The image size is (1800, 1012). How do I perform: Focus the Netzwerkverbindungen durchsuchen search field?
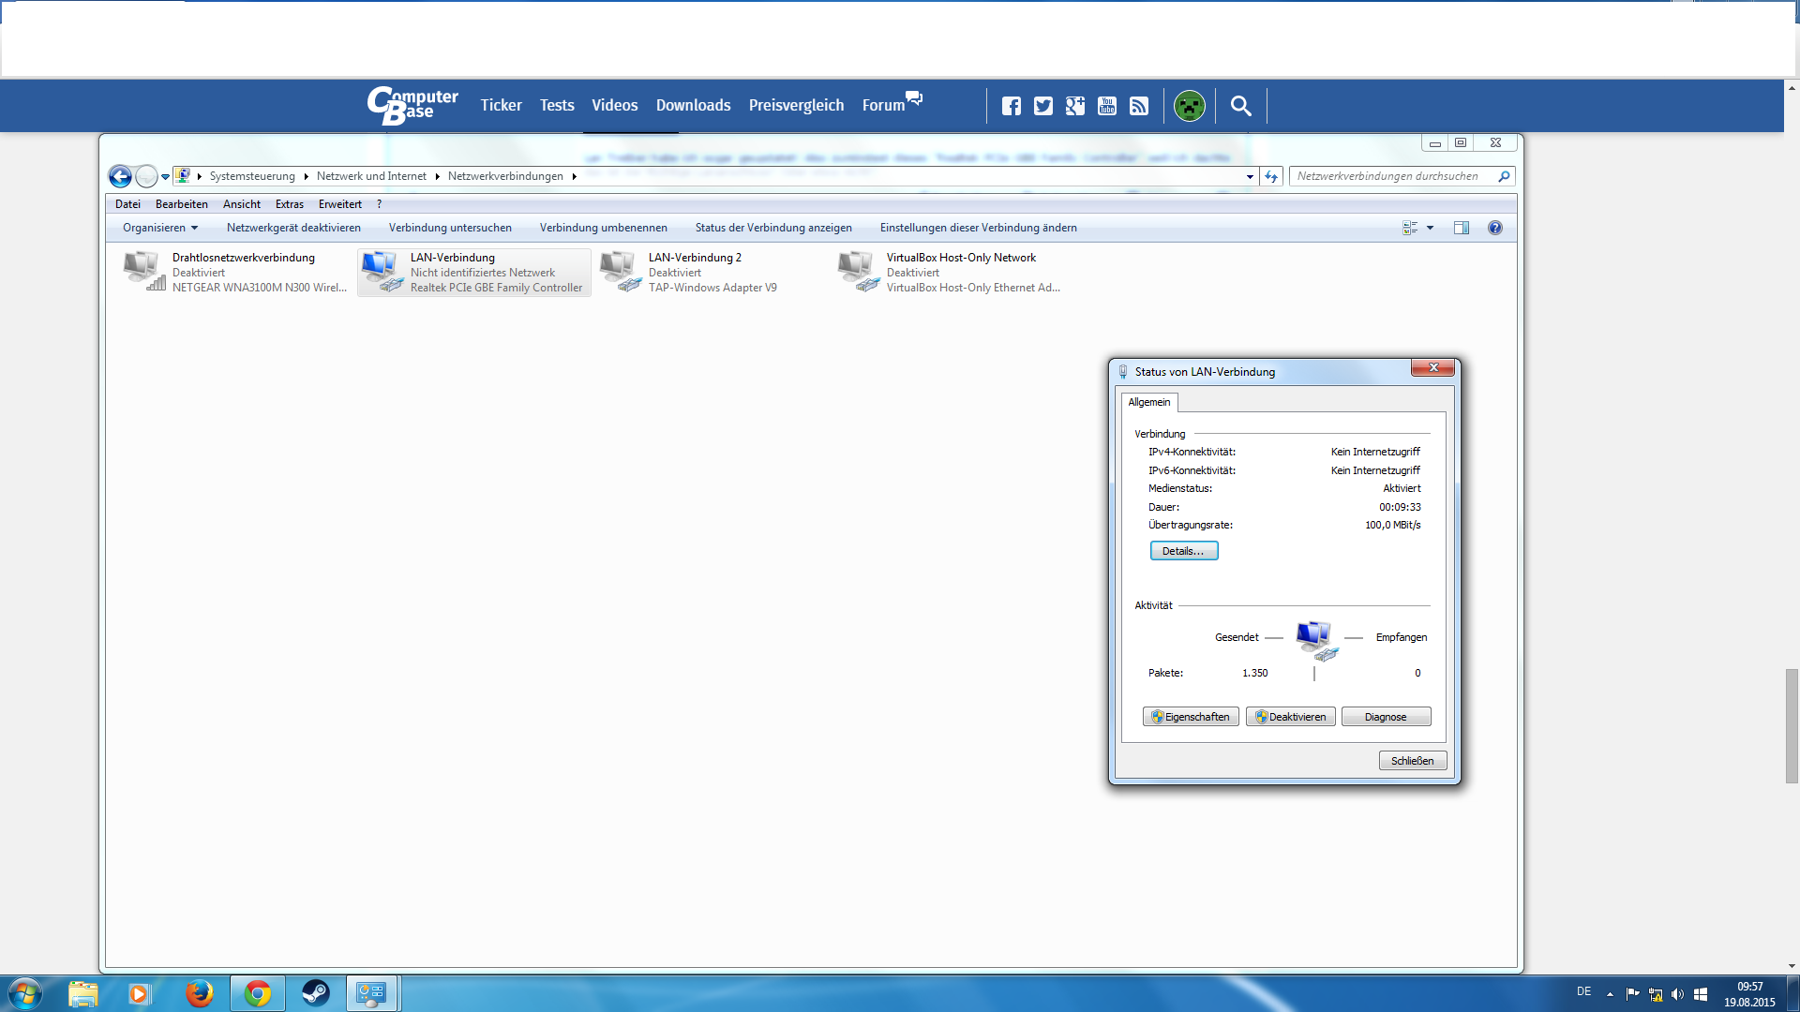pyautogui.click(x=1392, y=176)
